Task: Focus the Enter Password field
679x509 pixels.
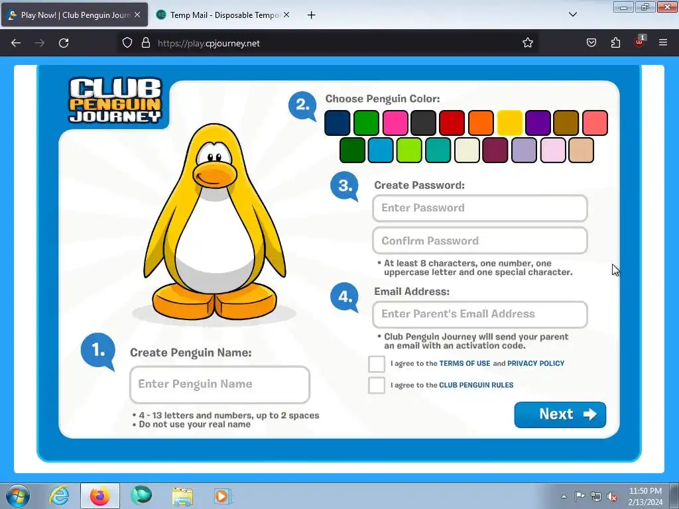Action: 480,208
